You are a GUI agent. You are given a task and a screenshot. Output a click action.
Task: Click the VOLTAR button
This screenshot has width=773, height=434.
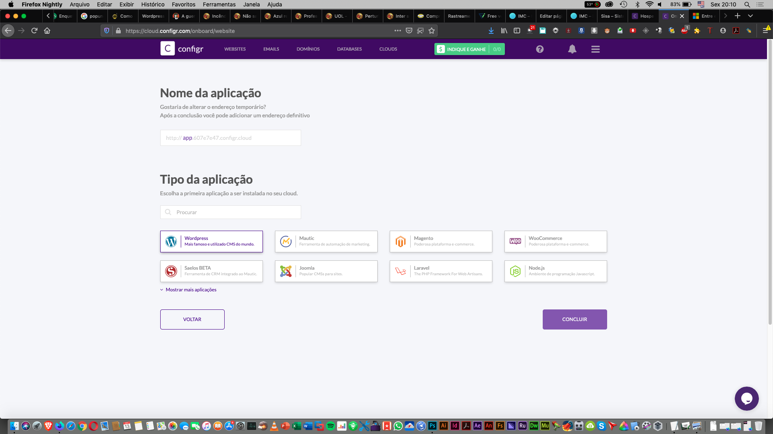click(x=192, y=319)
